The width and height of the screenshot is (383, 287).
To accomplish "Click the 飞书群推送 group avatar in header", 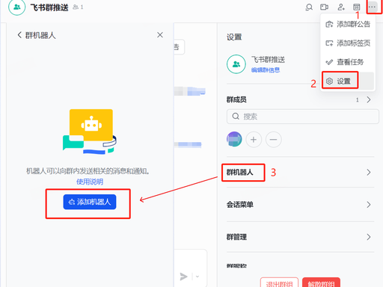I will click(x=16, y=7).
